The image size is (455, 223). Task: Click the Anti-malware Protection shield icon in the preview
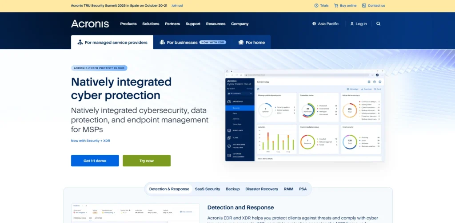coord(229,146)
